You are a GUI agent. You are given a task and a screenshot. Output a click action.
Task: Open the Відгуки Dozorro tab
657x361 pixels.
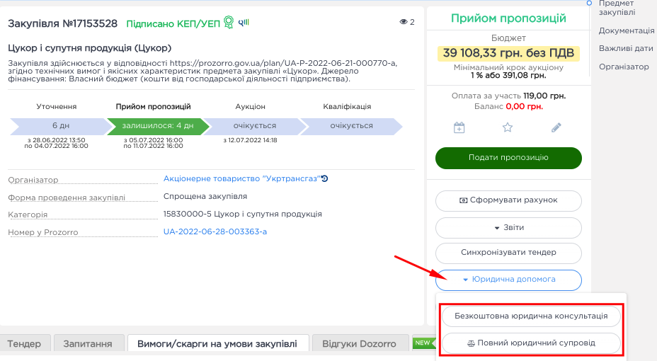(x=360, y=344)
